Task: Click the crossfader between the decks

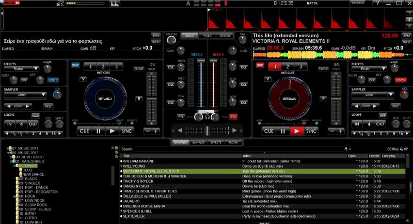Action: [x=206, y=130]
